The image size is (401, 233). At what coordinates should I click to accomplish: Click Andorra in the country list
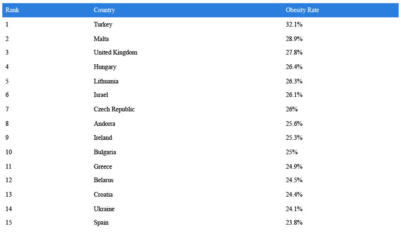[x=104, y=123]
